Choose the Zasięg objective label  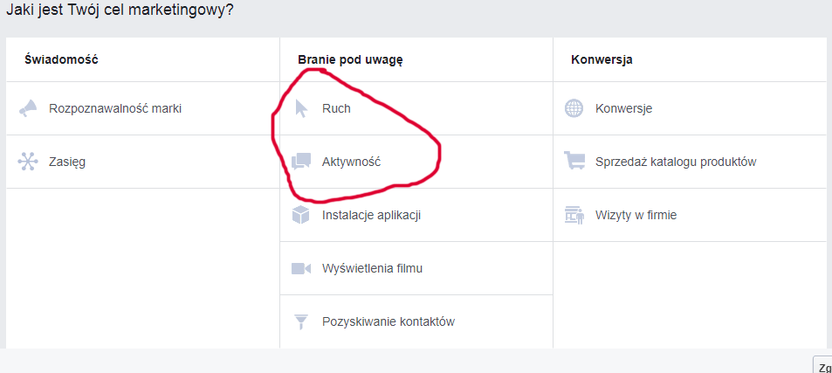pyautogui.click(x=67, y=162)
